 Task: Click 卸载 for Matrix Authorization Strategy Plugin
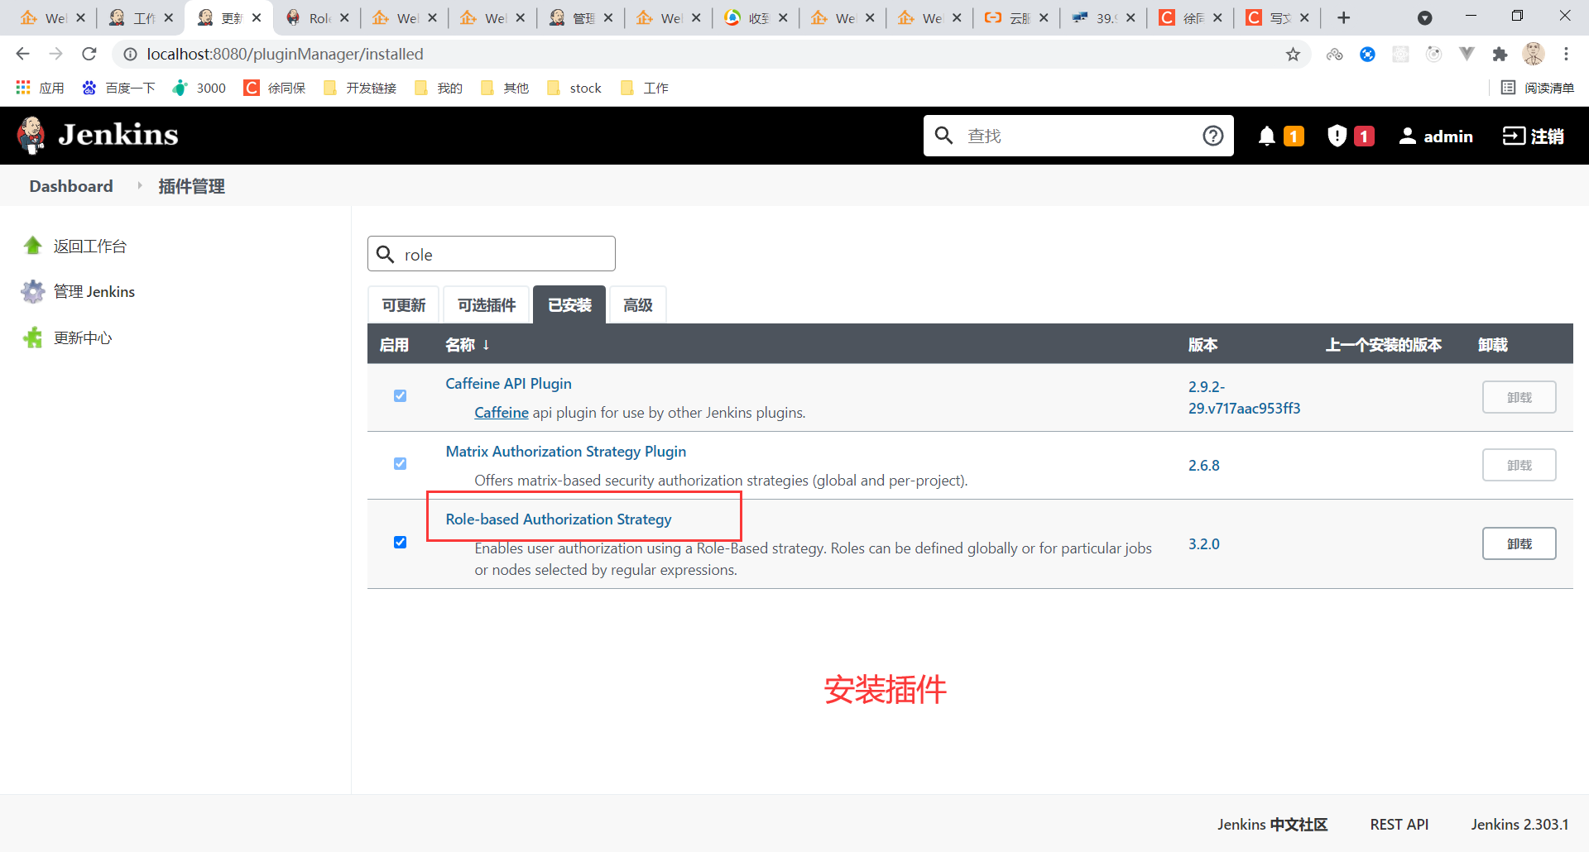click(1519, 465)
